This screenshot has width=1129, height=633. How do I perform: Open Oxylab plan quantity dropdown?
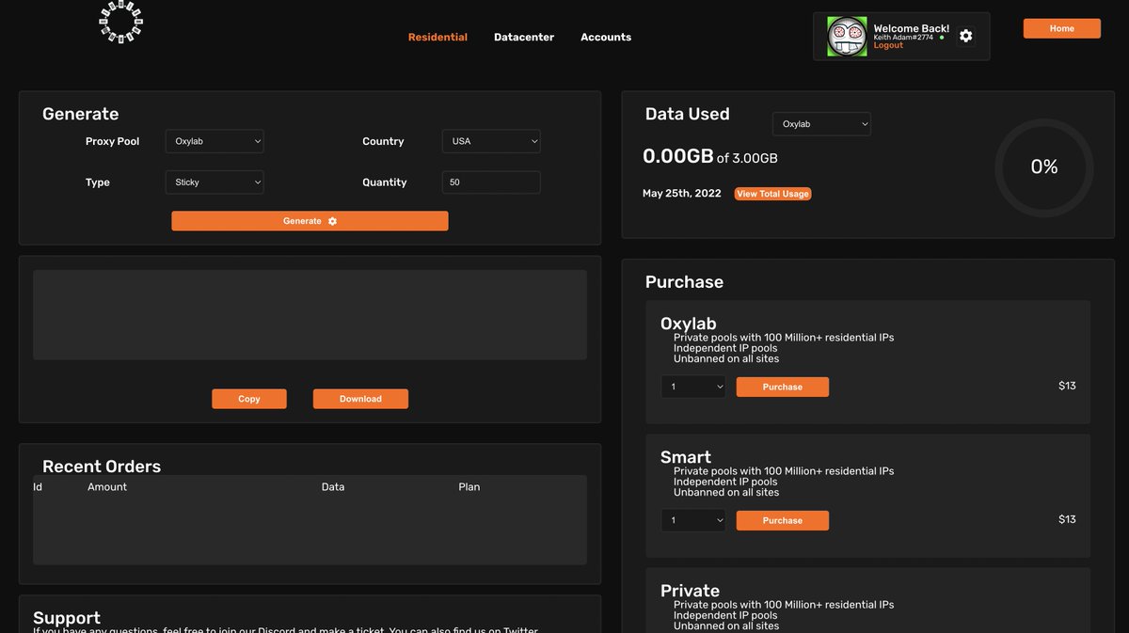pyautogui.click(x=693, y=387)
